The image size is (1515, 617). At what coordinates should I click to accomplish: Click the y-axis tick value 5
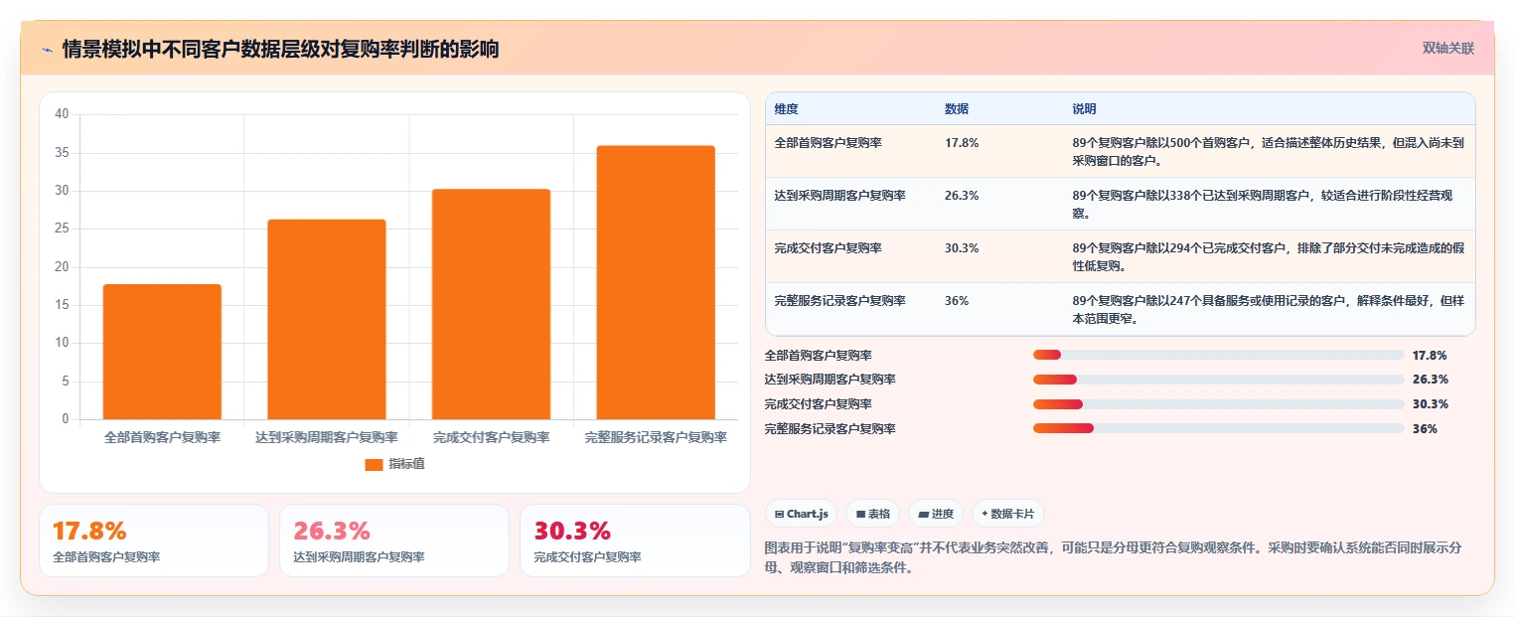[x=66, y=382]
